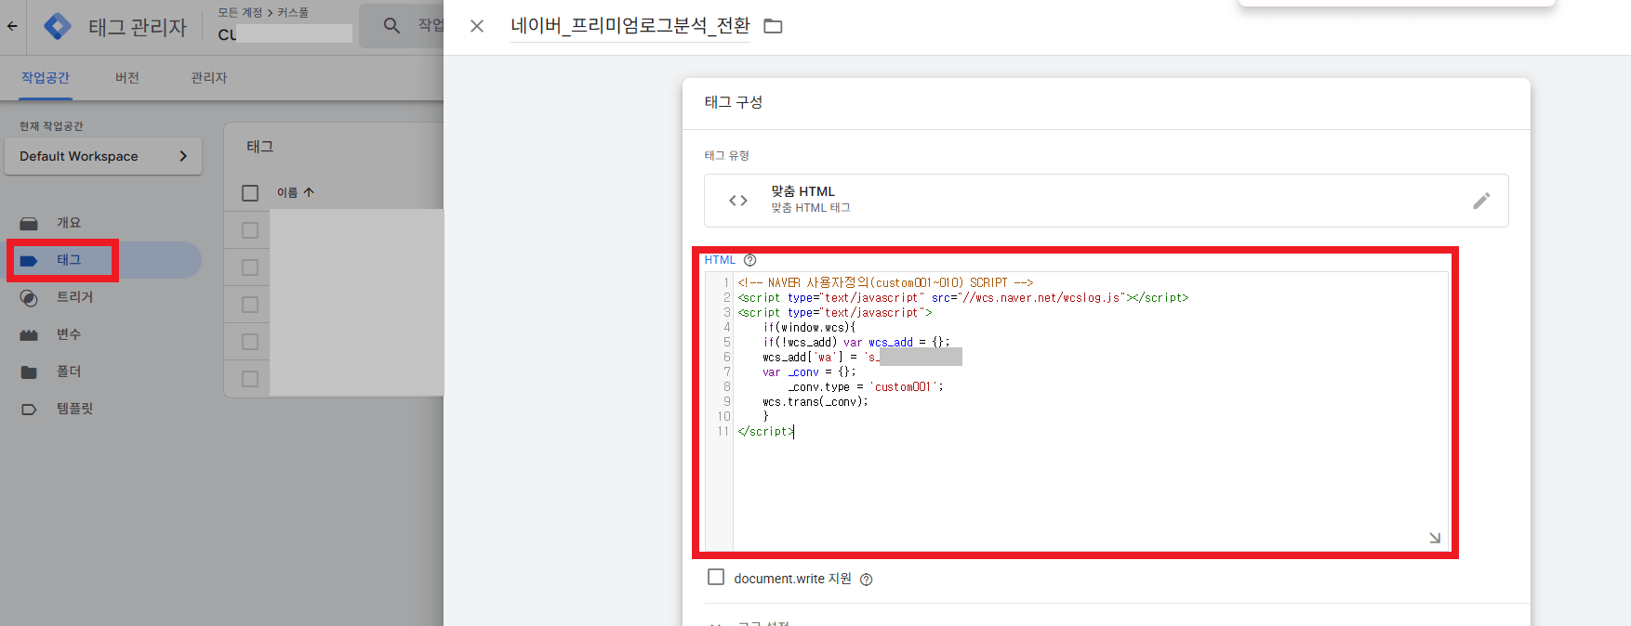Check the fourth tag row checkbox

250,342
